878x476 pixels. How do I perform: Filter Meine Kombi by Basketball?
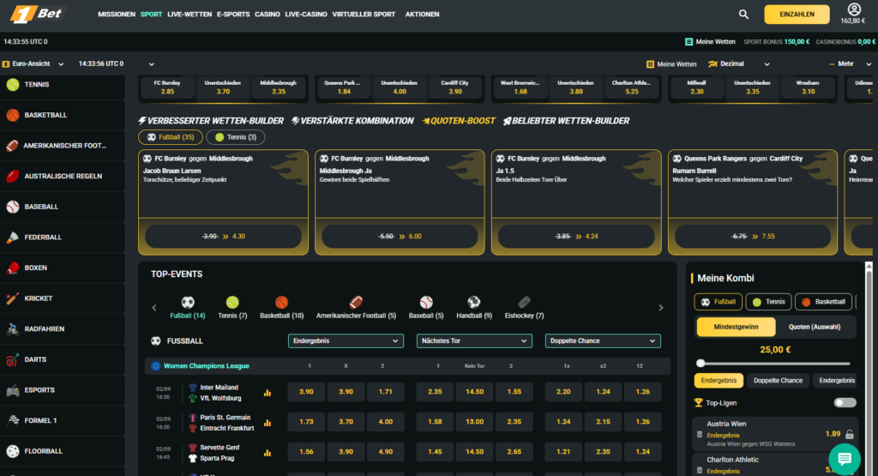(823, 302)
